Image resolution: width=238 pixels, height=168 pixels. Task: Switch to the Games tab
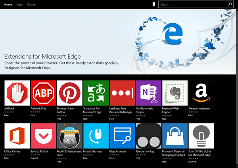(31, 4)
